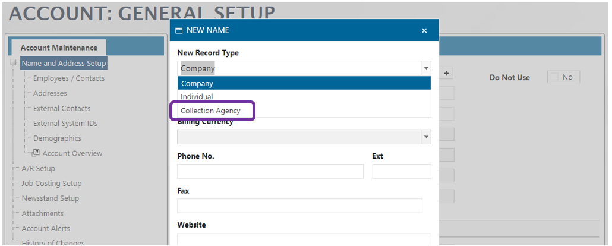Open the New Record Type dropdown arrow
Screen dimensions: 612x246
(425, 68)
